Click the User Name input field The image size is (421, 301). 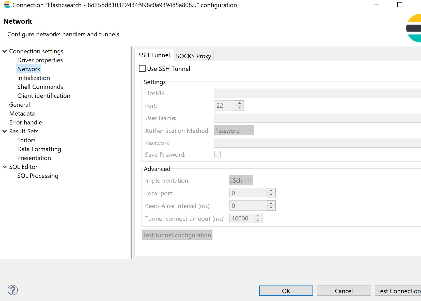[x=318, y=118]
